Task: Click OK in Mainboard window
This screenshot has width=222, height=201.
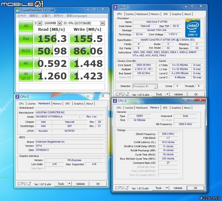Action: 98,184
